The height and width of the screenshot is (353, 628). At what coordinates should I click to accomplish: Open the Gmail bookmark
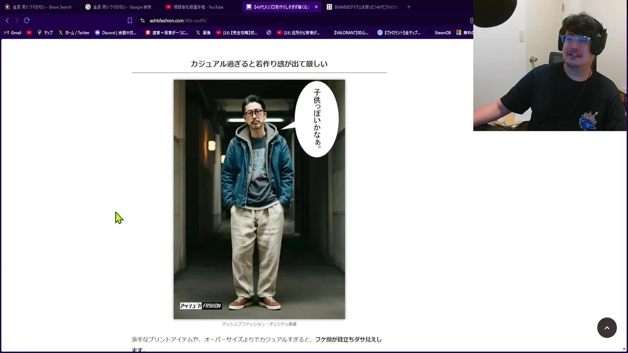tap(13, 33)
